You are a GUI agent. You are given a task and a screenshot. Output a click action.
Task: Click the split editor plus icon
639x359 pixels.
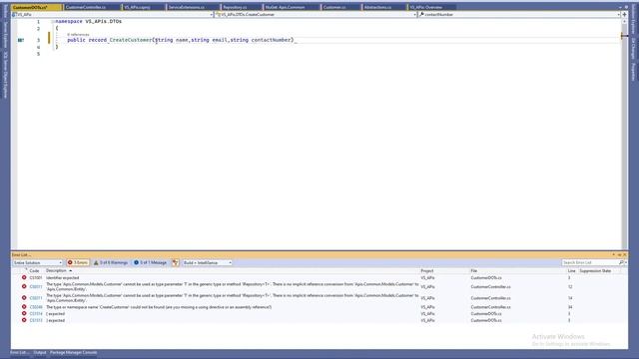coord(624,14)
